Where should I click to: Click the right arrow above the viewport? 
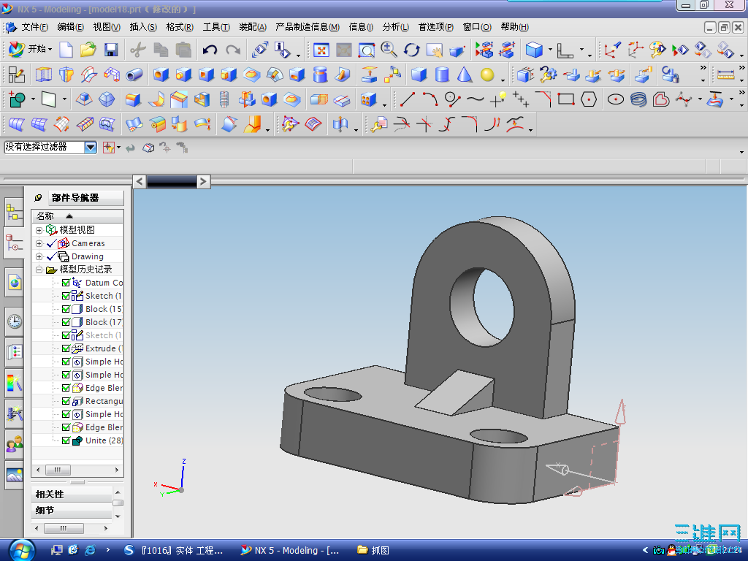[x=203, y=181]
